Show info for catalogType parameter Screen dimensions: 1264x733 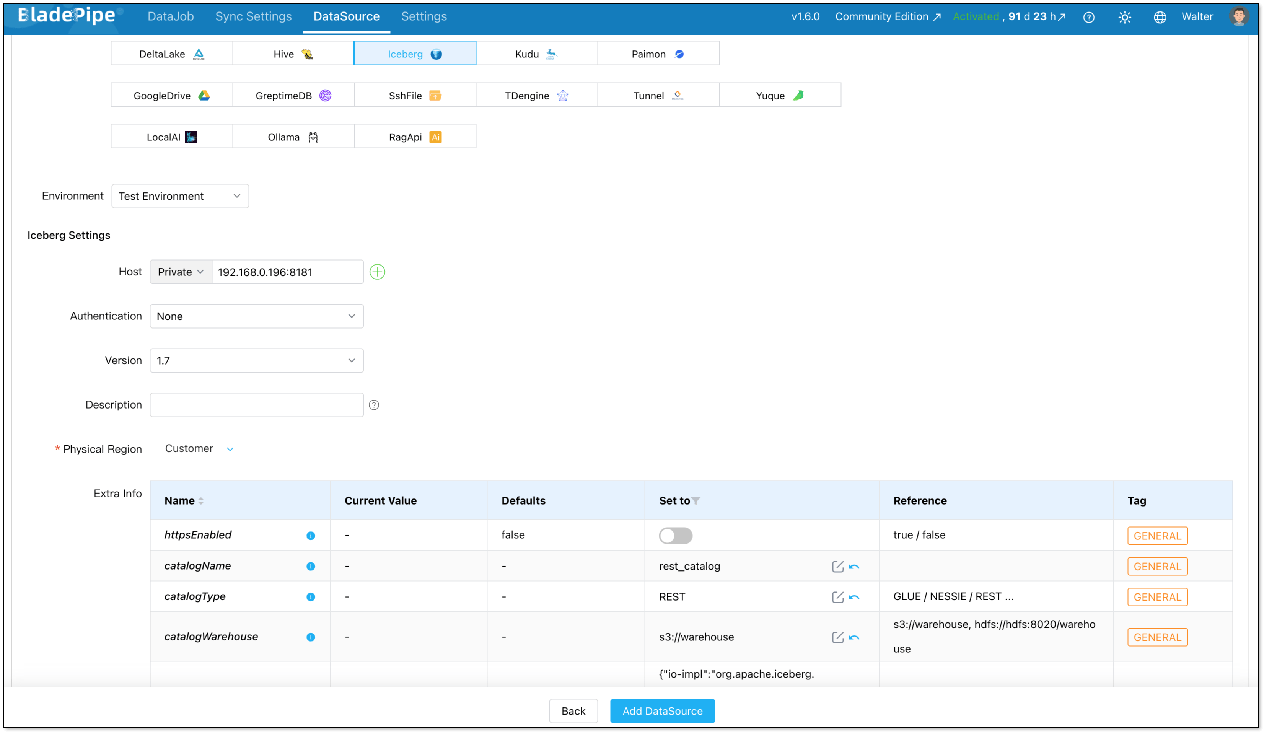[x=311, y=596]
